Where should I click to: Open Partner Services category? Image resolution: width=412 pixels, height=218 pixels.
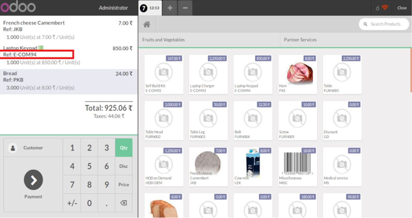pyautogui.click(x=346, y=40)
